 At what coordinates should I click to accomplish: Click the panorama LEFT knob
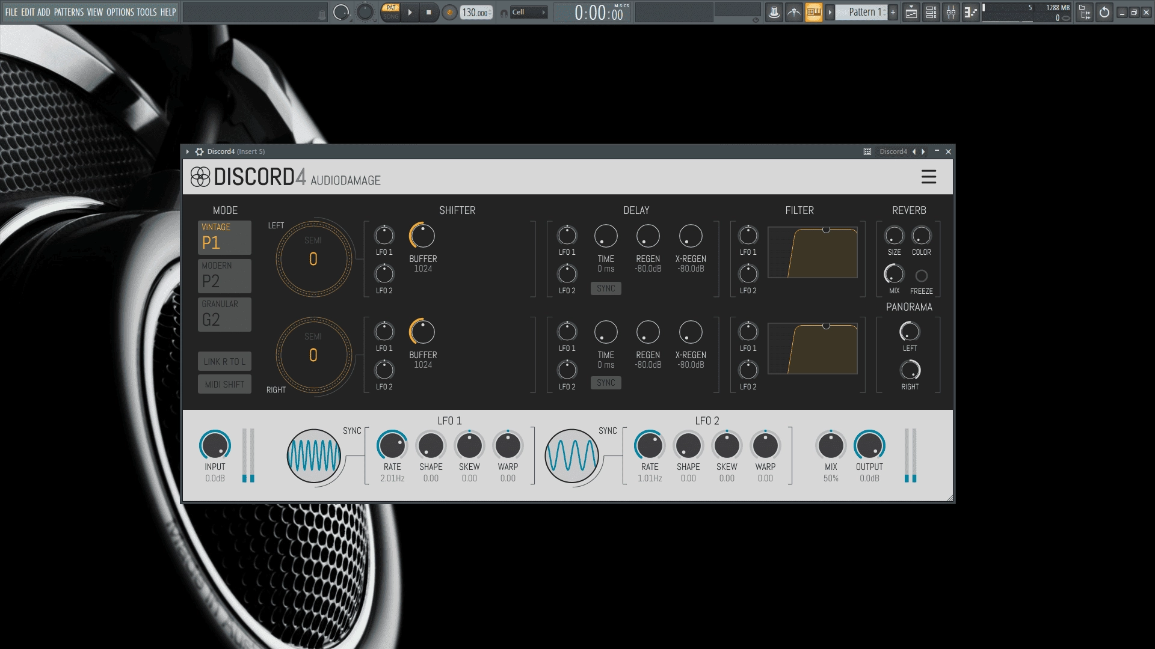coord(910,332)
